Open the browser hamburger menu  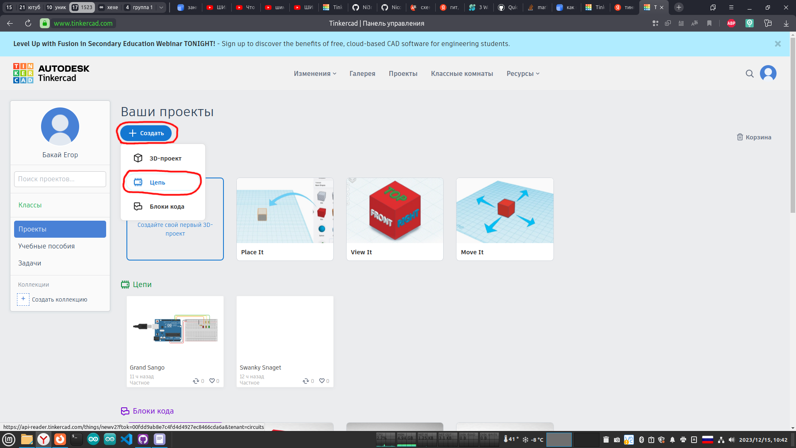pyautogui.click(x=731, y=7)
